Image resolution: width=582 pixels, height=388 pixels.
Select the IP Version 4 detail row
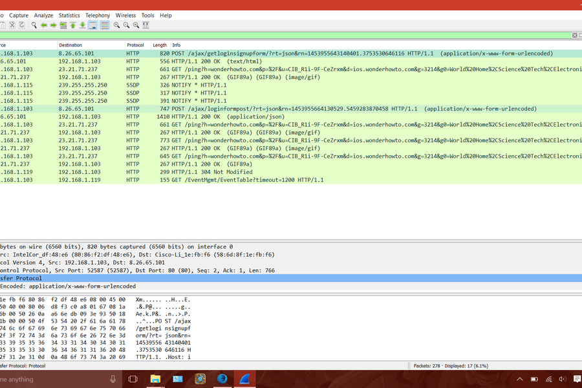291,263
